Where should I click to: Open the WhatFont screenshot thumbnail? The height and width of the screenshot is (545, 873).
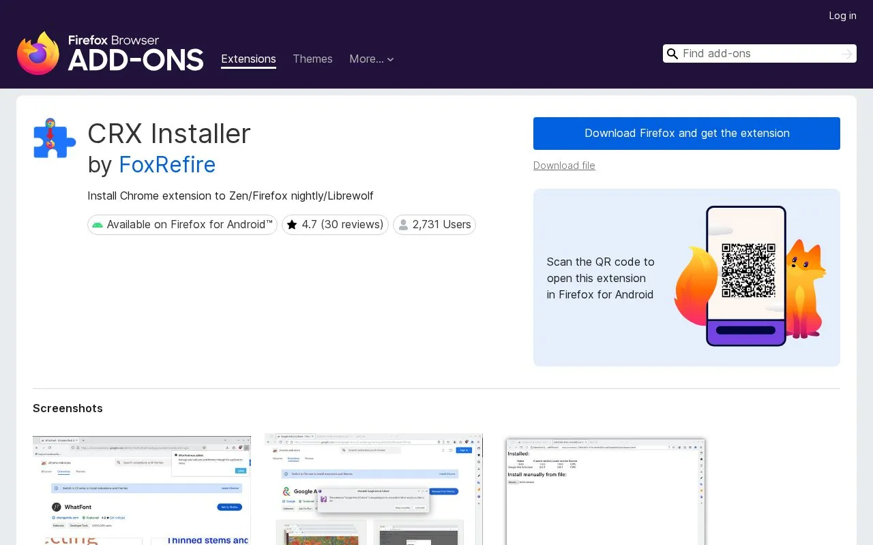point(142,489)
